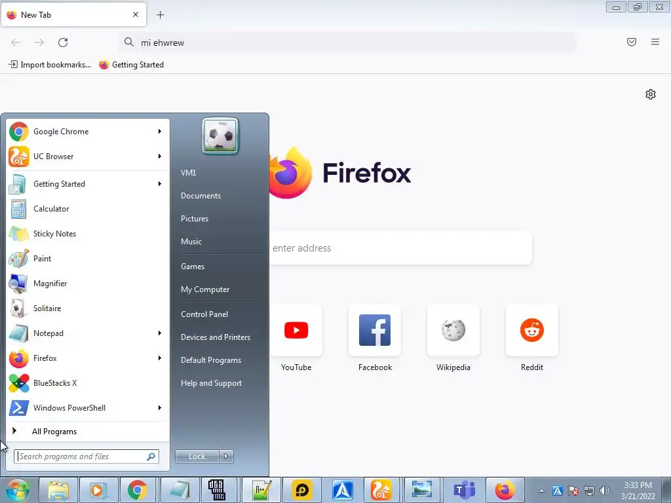Open Games from the Start menu

click(193, 267)
